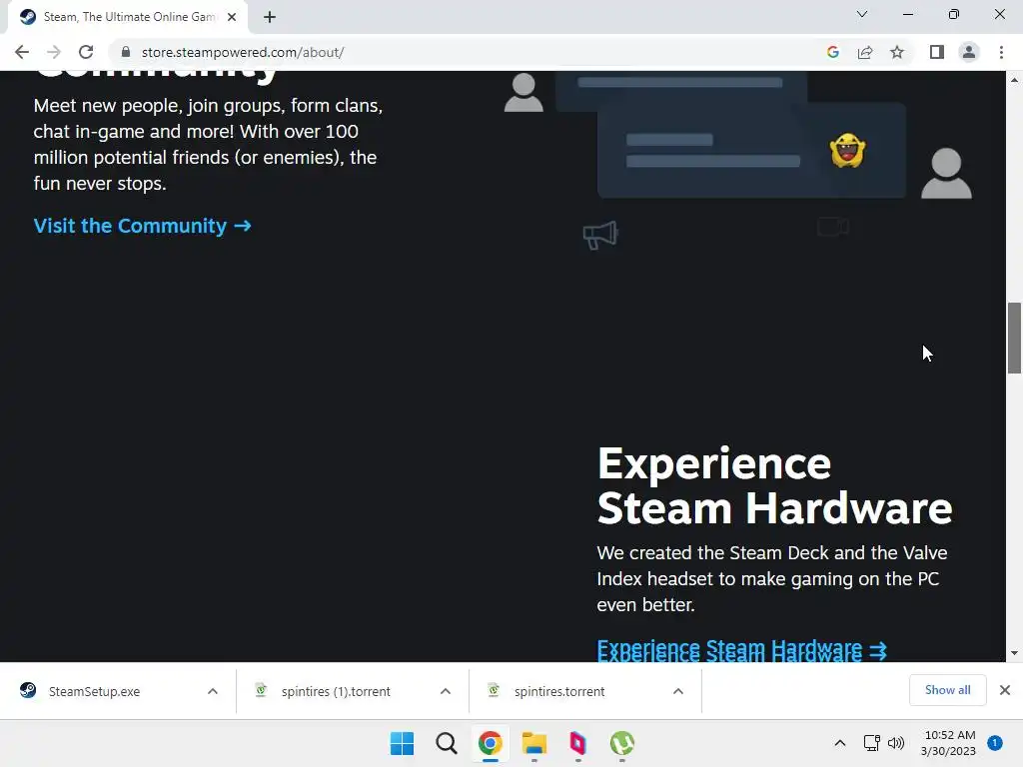Show hidden system tray icons
The image size is (1023, 767).
tap(839, 743)
